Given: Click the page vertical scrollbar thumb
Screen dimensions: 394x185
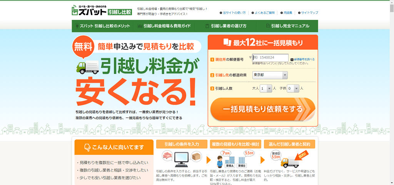Looking at the screenshot, I should 392,8.
